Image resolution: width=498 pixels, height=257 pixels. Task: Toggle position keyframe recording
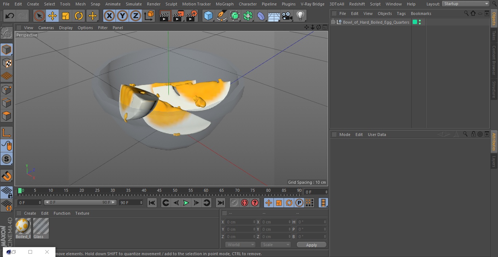pyautogui.click(x=269, y=203)
